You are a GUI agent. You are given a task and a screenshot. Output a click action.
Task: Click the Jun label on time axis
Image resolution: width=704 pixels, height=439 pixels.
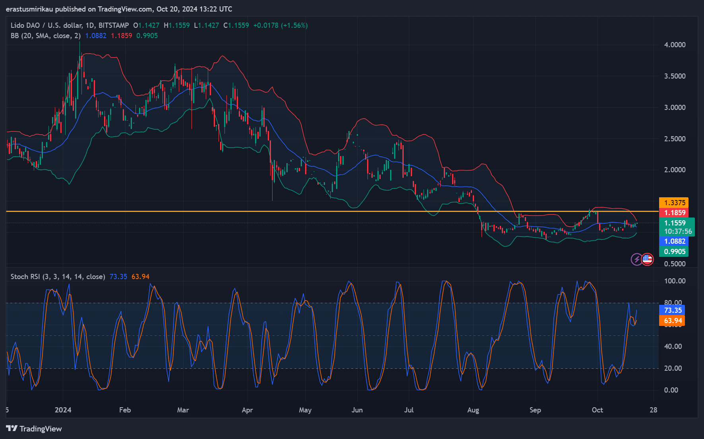[357, 410]
